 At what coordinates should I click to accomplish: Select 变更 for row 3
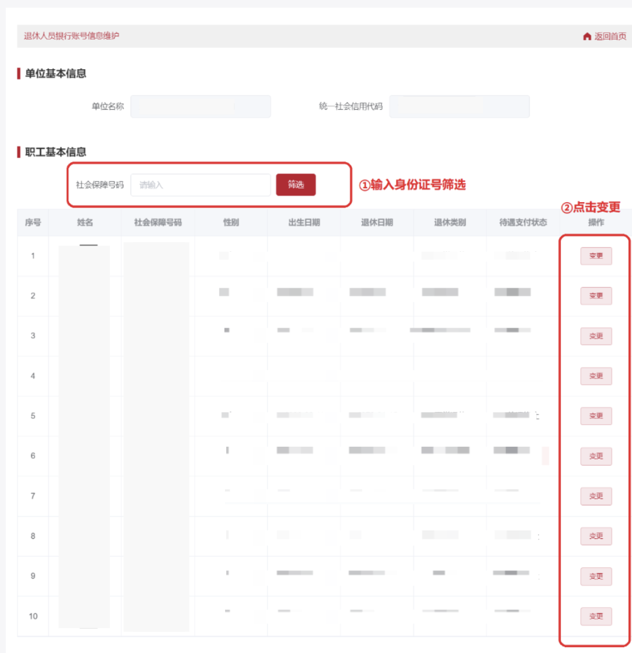coord(596,336)
